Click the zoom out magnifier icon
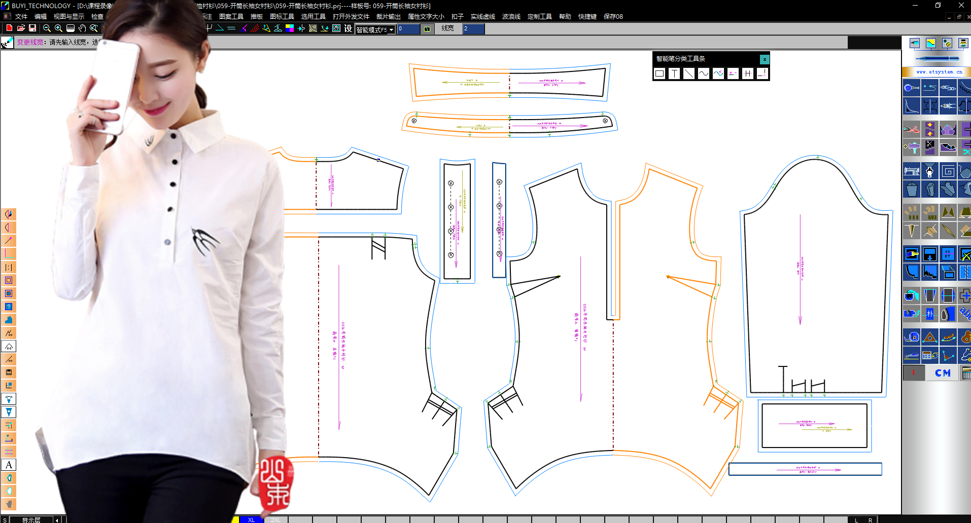The height and width of the screenshot is (523, 971). click(x=47, y=28)
